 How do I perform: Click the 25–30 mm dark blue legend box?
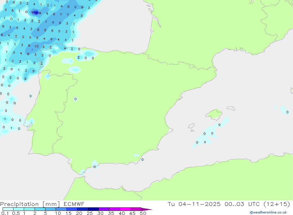(93, 209)
